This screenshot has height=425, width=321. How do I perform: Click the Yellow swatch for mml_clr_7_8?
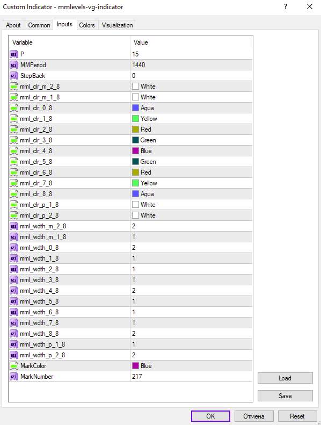click(135, 183)
